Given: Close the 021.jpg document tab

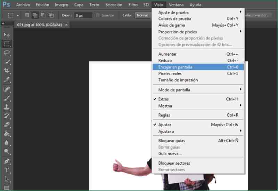Looking at the screenshot, I should tap(66, 25).
